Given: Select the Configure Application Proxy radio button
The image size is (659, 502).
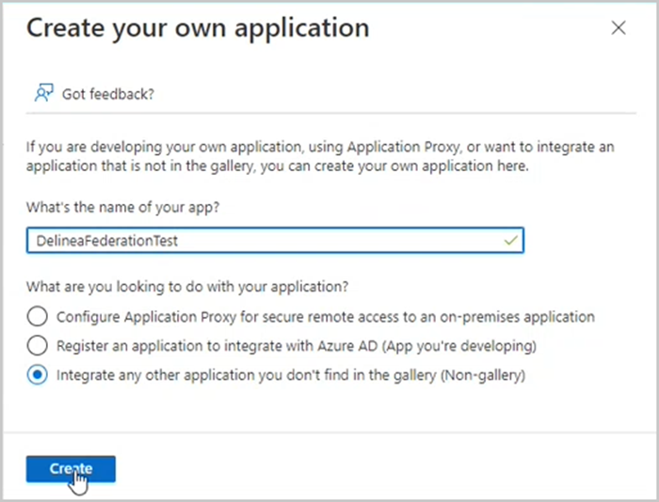Looking at the screenshot, I should (37, 316).
